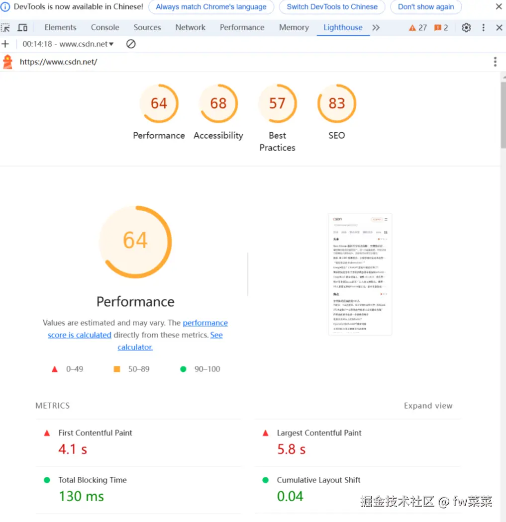This screenshot has height=522, width=506.
Task: Clear all reports using the circle-slash icon
Action: pos(131,44)
